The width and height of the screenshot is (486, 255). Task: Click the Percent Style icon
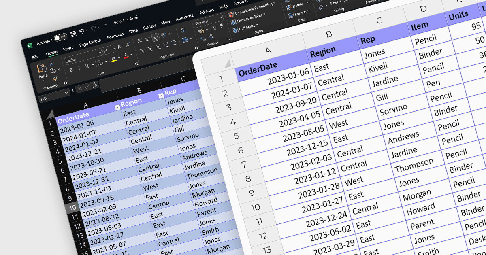coord(213,28)
